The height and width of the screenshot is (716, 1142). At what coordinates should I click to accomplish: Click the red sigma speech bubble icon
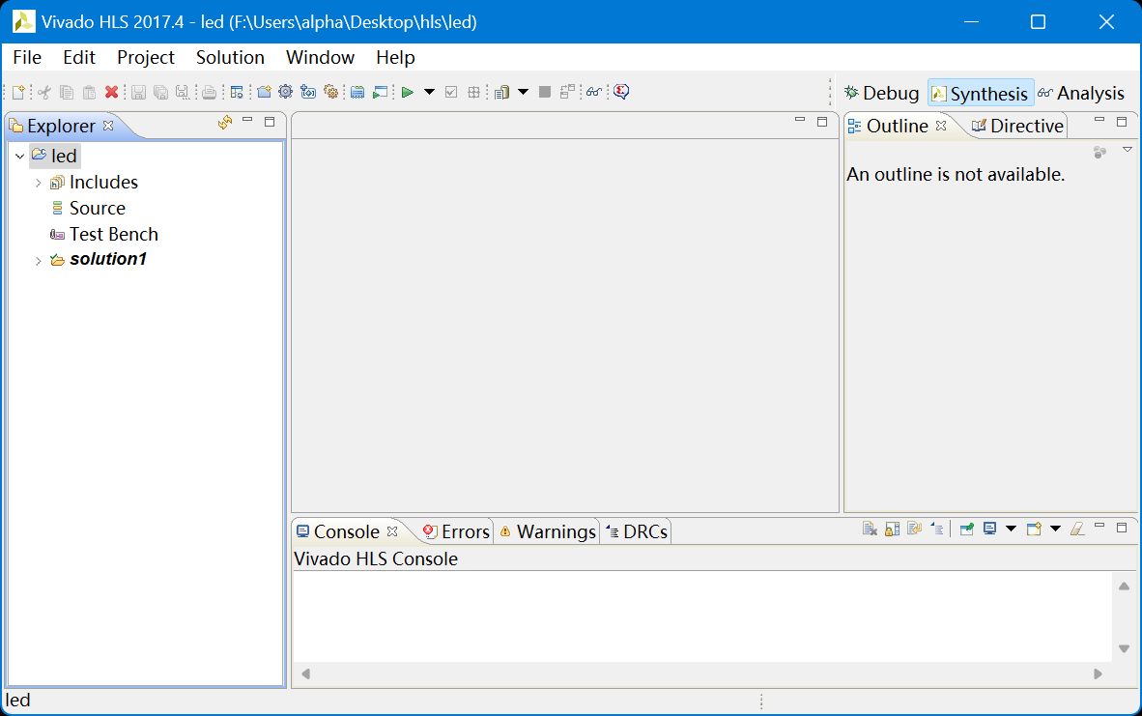point(621,92)
